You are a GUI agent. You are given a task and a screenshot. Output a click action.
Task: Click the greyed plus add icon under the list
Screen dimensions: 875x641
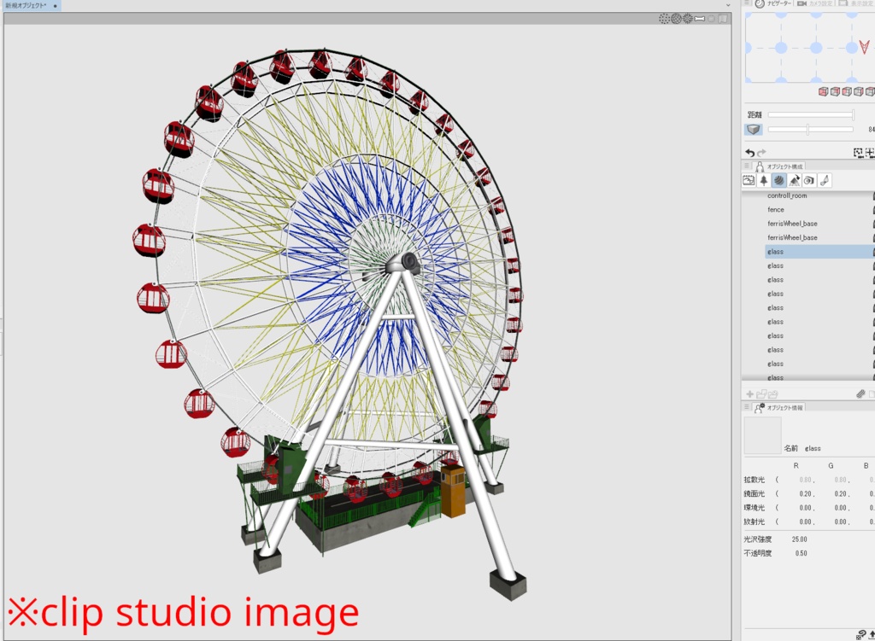(x=749, y=394)
